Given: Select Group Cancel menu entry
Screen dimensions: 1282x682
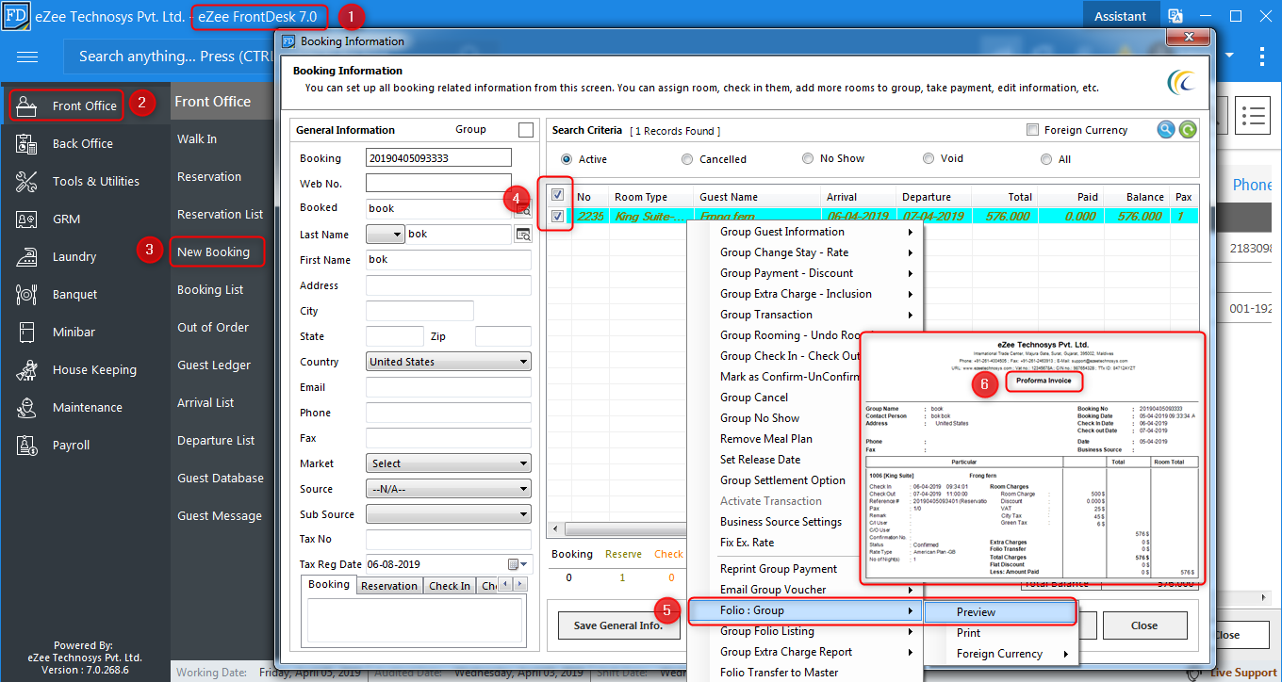Looking at the screenshot, I should coord(754,398).
